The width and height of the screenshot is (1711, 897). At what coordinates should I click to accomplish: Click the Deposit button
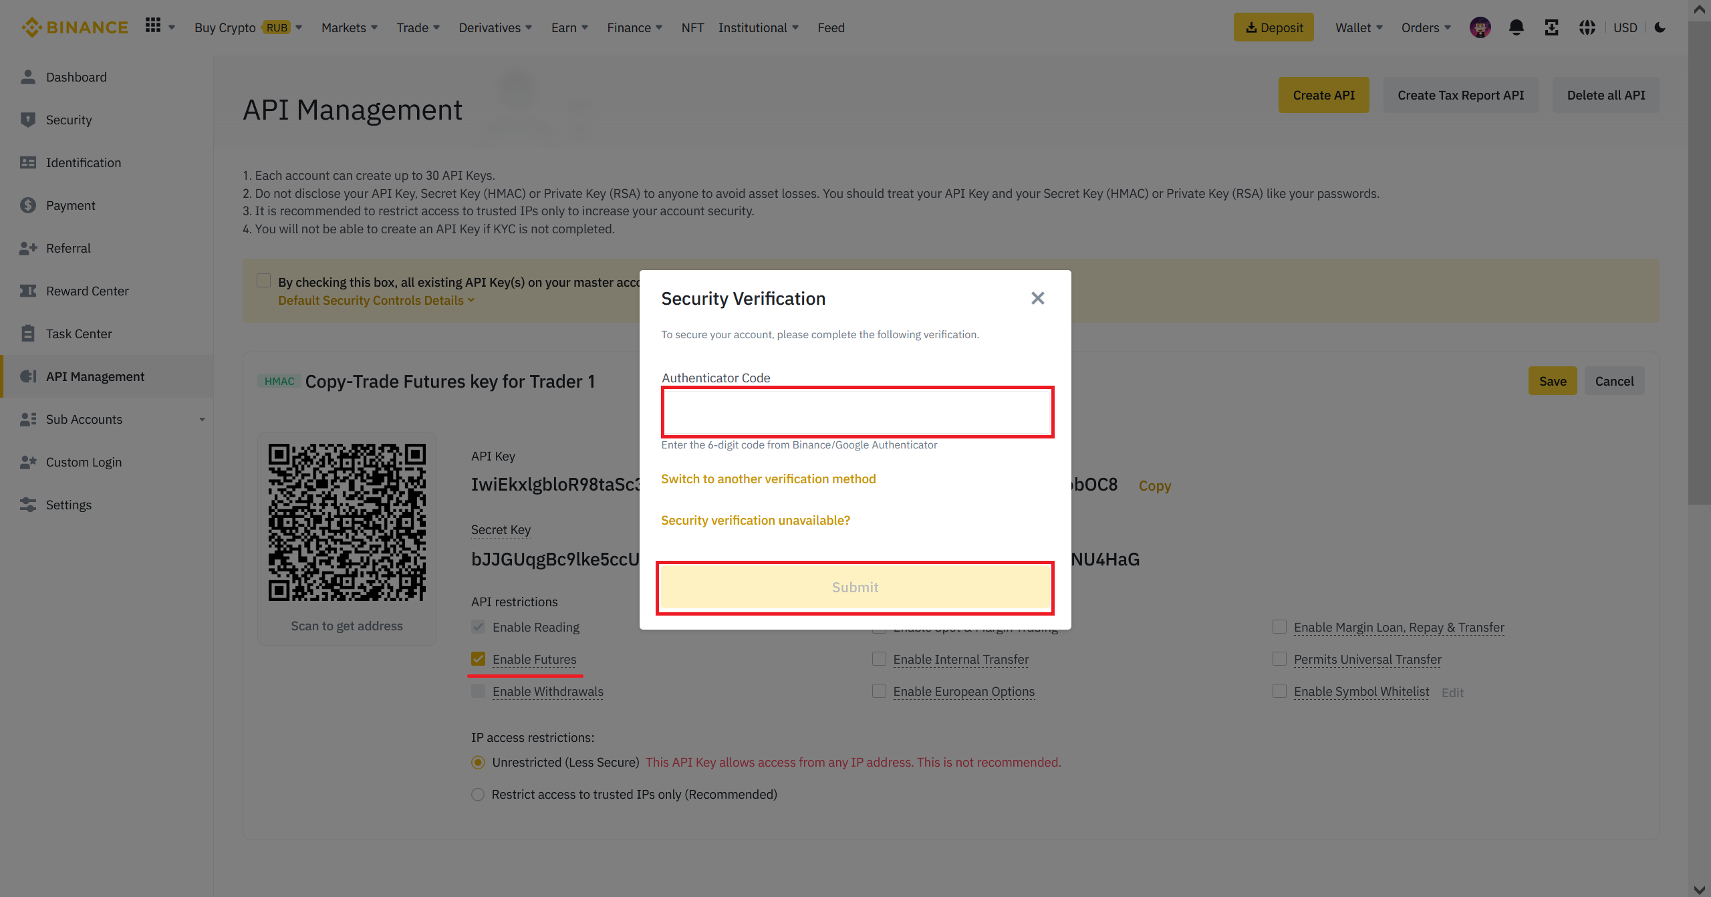click(1273, 27)
